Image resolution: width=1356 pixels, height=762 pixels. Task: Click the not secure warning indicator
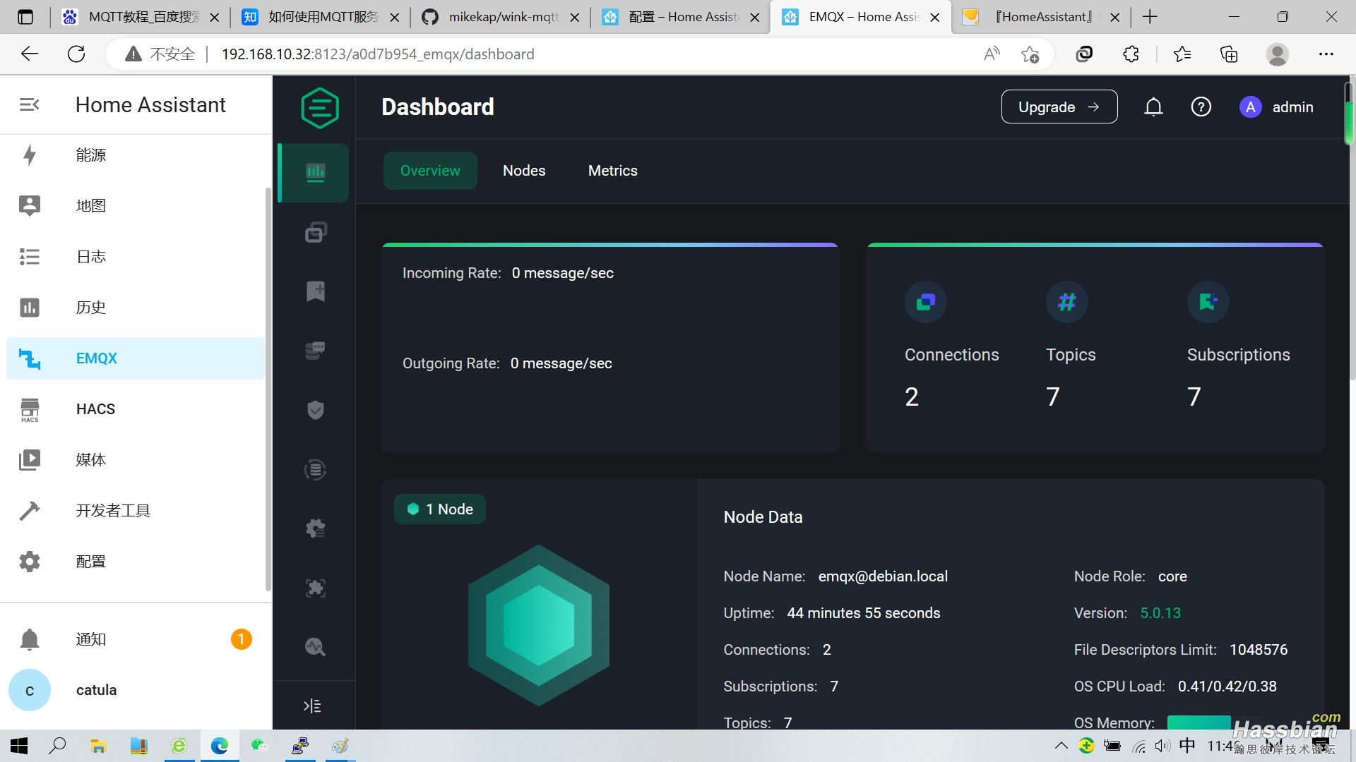160,54
